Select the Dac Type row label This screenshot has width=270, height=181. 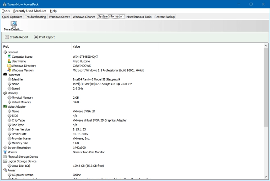click(18, 125)
